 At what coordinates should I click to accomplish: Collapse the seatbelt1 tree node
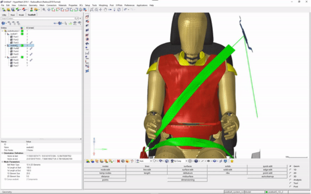5,34
